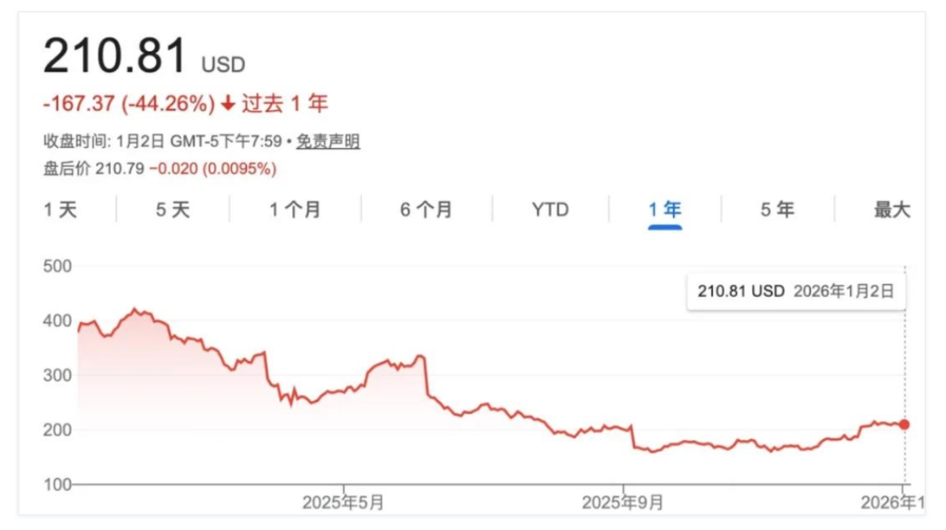This screenshot has width=946, height=530.
Task: Switch chart to YTD range
Action: [550, 210]
